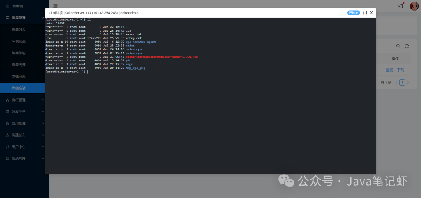Expand the 构建发布 chevron
The width and height of the screenshot is (421, 198).
pyautogui.click(x=43, y=135)
